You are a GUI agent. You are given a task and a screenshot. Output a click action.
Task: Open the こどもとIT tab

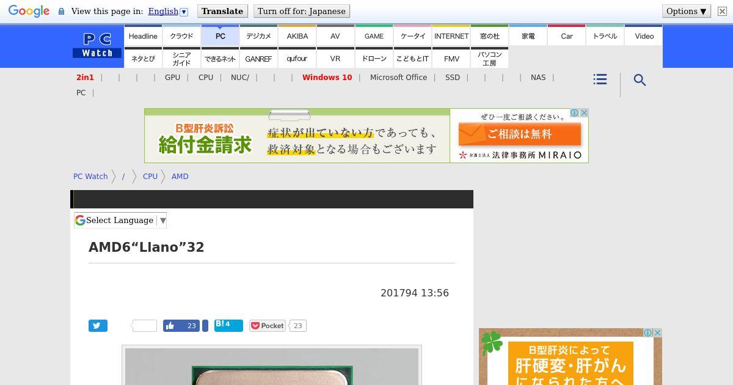pyautogui.click(x=413, y=59)
